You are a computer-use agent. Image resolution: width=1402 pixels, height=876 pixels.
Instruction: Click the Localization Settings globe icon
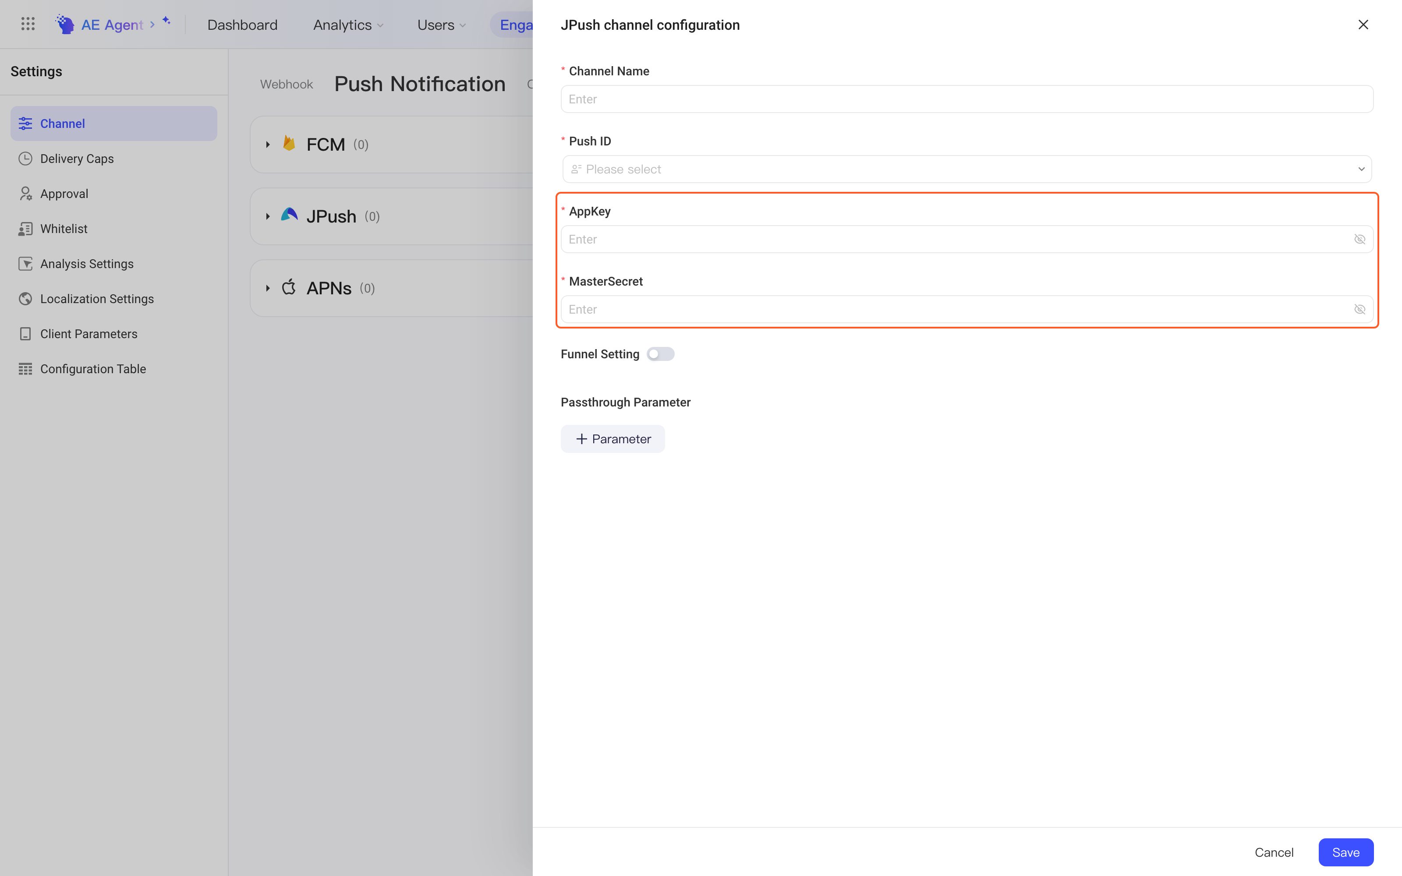tap(25, 299)
